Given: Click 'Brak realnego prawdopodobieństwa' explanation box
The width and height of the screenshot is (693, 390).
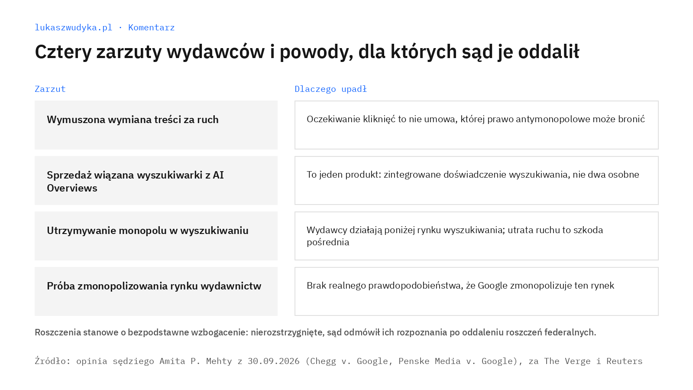Looking at the screenshot, I should (476, 292).
